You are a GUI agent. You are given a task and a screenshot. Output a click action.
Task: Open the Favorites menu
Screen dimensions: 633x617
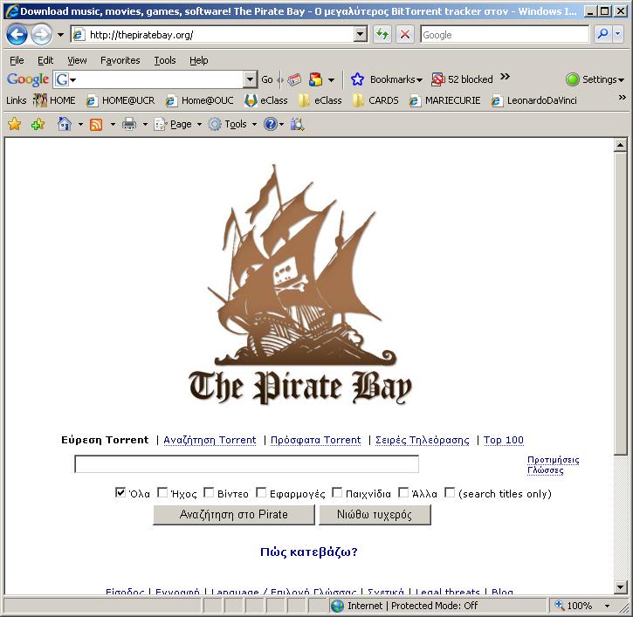click(120, 60)
